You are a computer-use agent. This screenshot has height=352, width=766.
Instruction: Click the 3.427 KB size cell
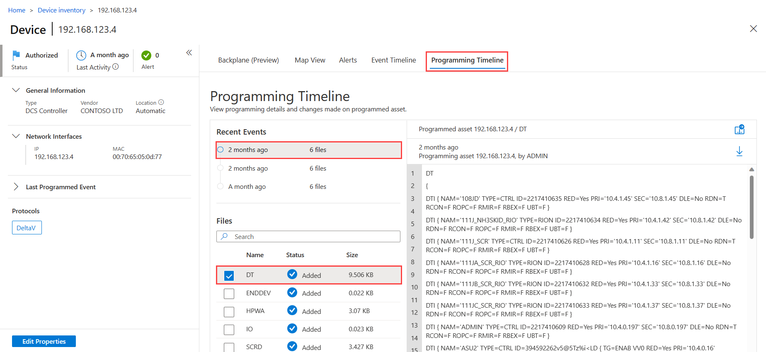click(x=361, y=347)
